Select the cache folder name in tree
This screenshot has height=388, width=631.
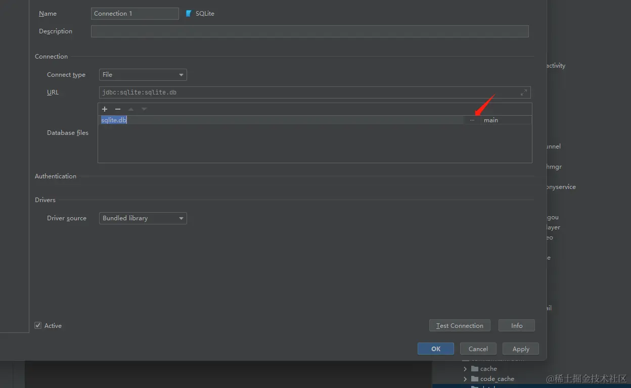pos(489,369)
